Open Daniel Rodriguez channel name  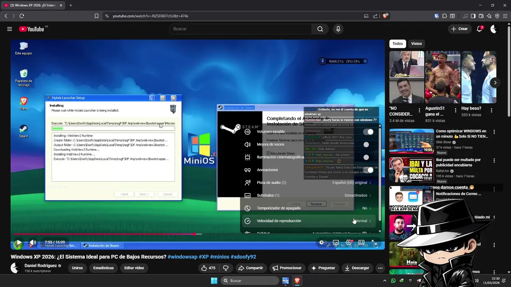[40, 265]
